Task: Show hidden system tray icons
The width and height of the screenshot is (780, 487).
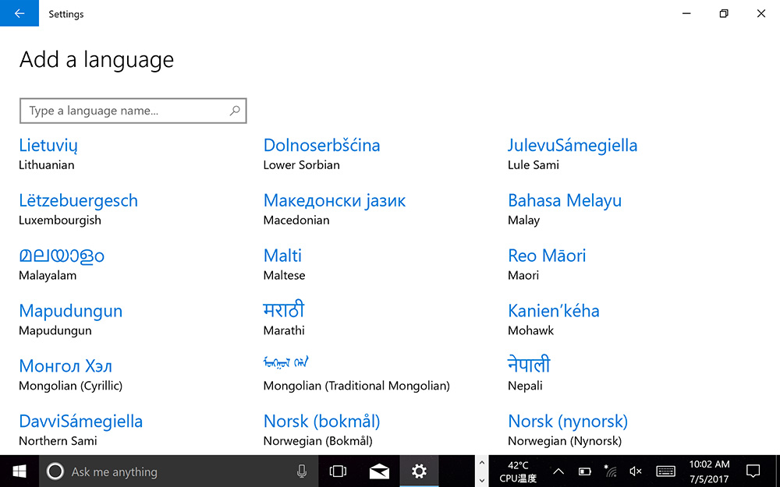Action: [558, 471]
